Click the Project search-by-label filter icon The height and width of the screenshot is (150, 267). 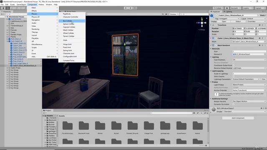(x=198, y=113)
